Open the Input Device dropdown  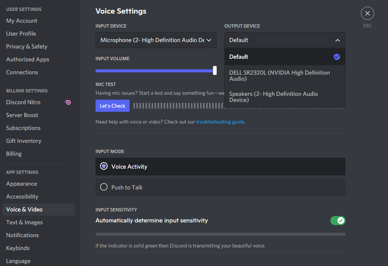(156, 40)
